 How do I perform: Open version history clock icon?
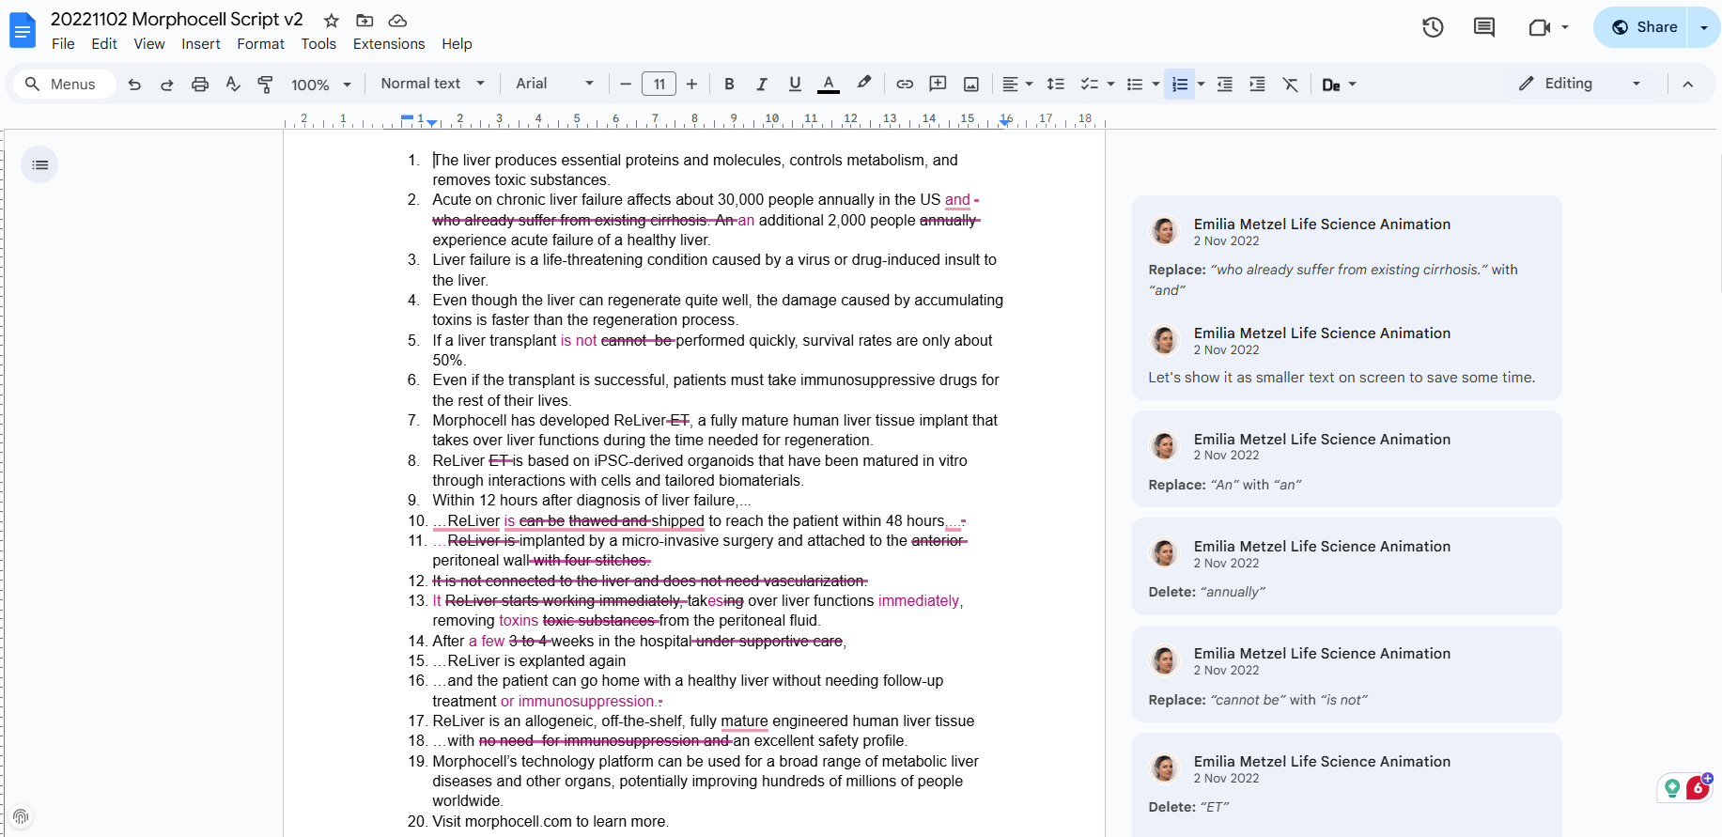tap(1433, 27)
